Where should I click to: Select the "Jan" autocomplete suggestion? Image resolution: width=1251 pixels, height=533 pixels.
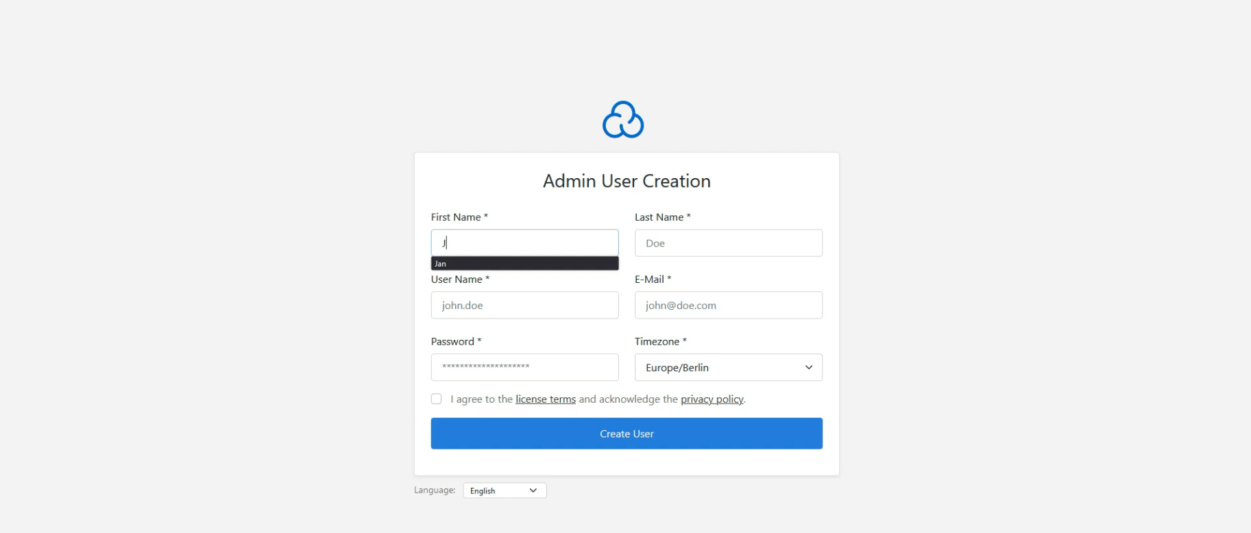pyautogui.click(x=524, y=264)
